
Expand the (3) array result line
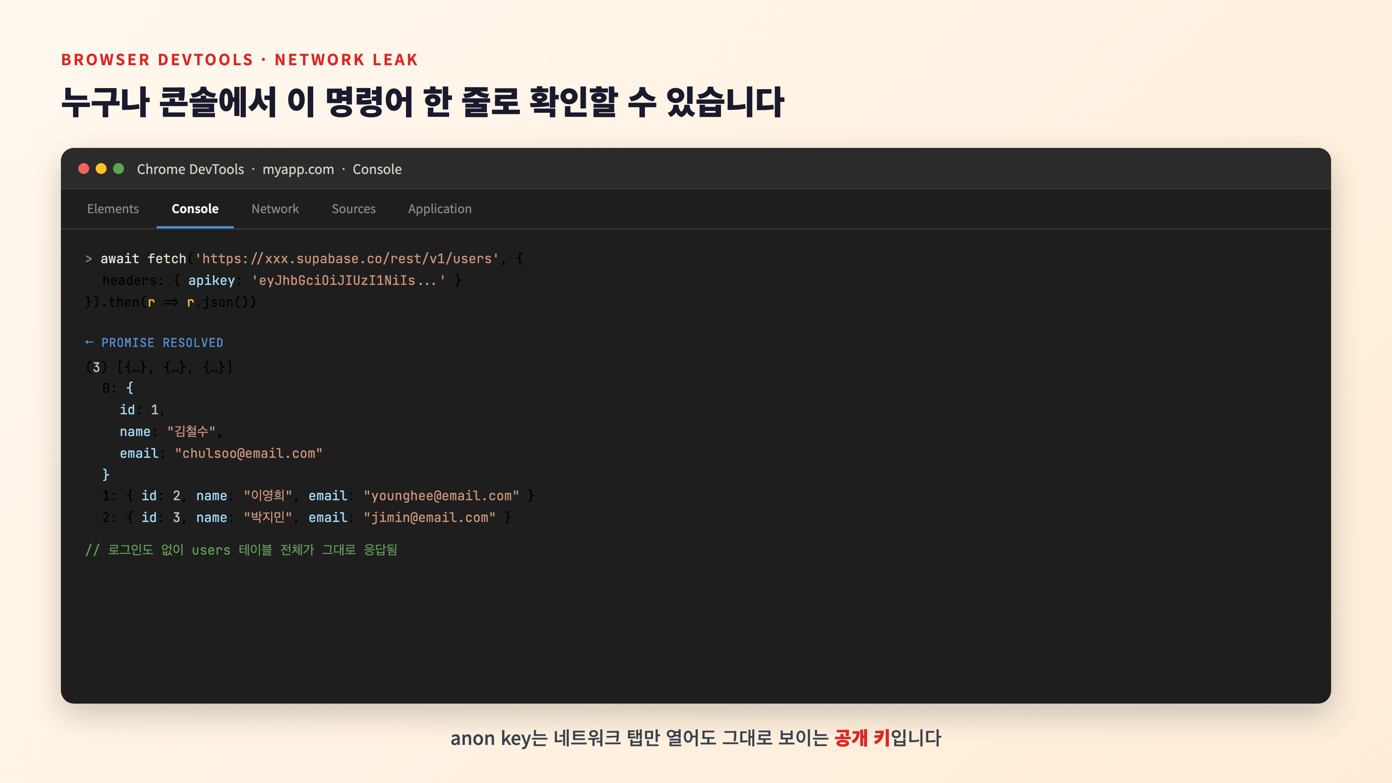[159, 368]
